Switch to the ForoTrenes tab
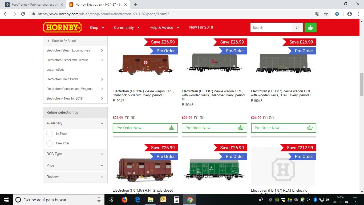 tap(35, 5)
